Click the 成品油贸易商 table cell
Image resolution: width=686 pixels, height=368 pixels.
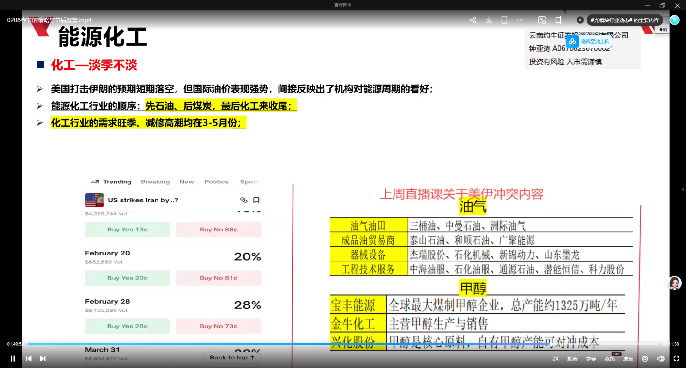tap(368, 240)
